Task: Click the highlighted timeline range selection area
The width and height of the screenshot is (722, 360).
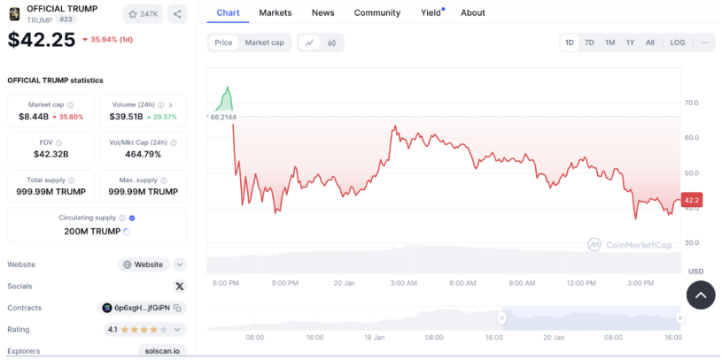Action: 591,318
